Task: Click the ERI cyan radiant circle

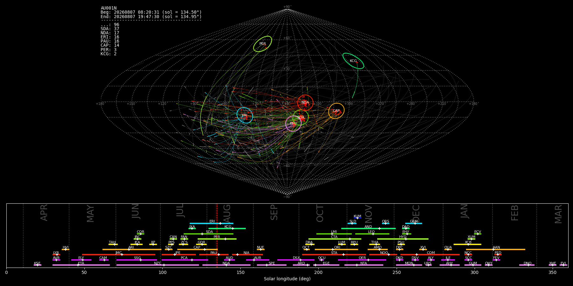Action: pos(245,115)
